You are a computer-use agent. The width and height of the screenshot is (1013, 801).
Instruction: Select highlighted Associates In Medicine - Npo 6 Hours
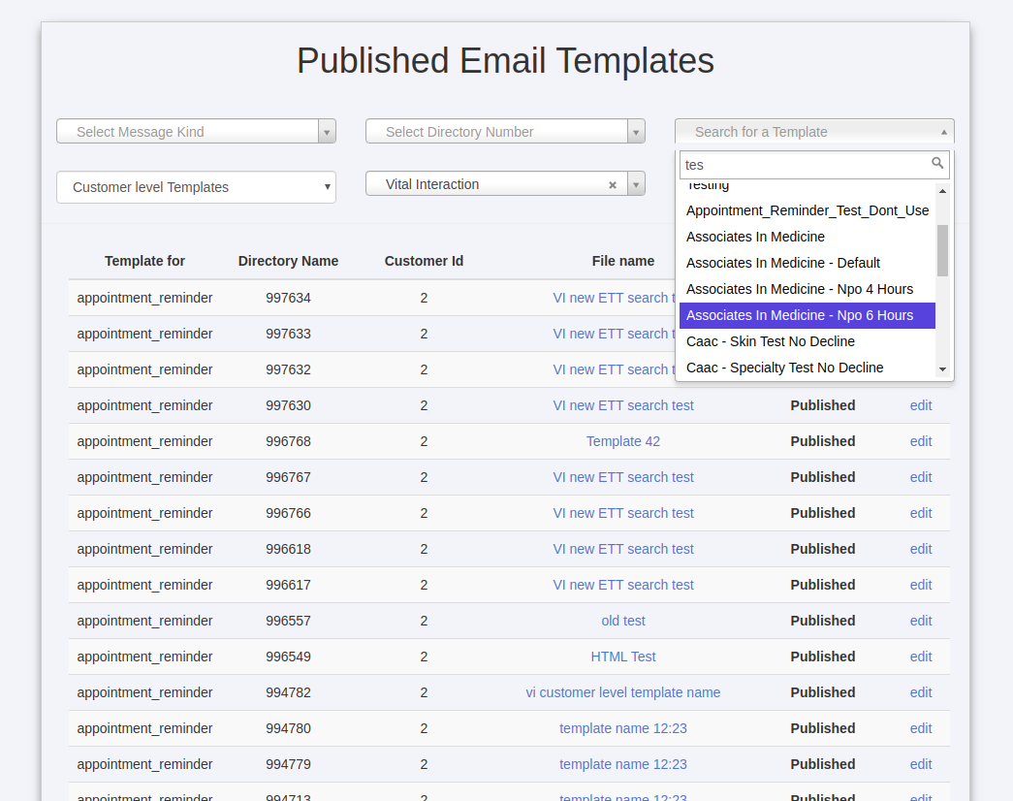pyautogui.click(x=807, y=315)
